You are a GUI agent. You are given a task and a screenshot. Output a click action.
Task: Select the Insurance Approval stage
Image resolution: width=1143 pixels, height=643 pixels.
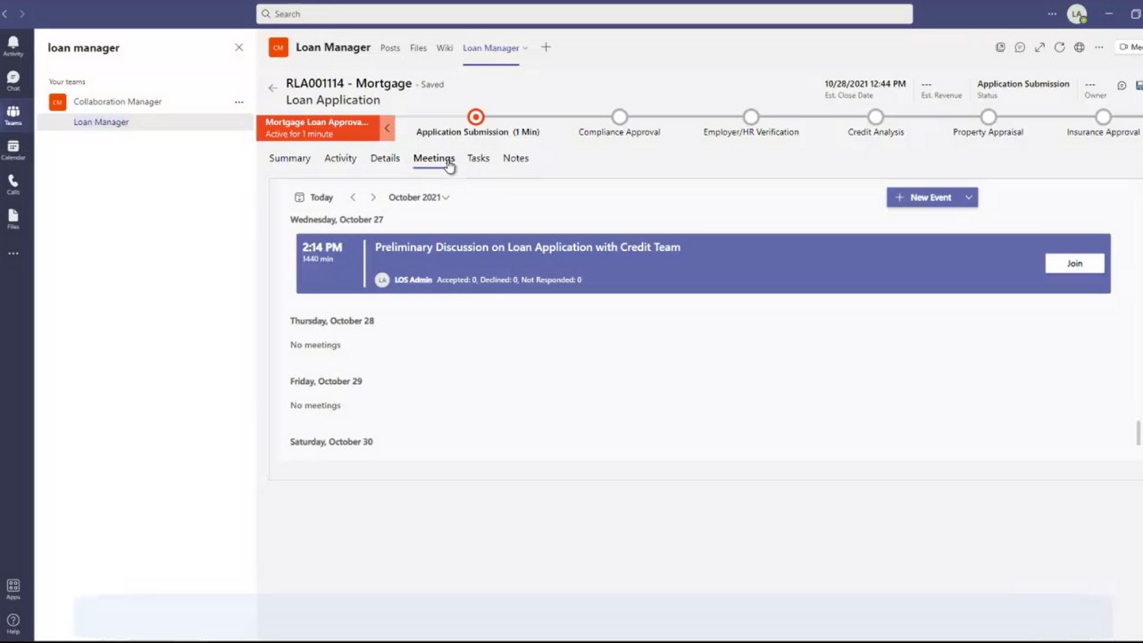click(1103, 117)
